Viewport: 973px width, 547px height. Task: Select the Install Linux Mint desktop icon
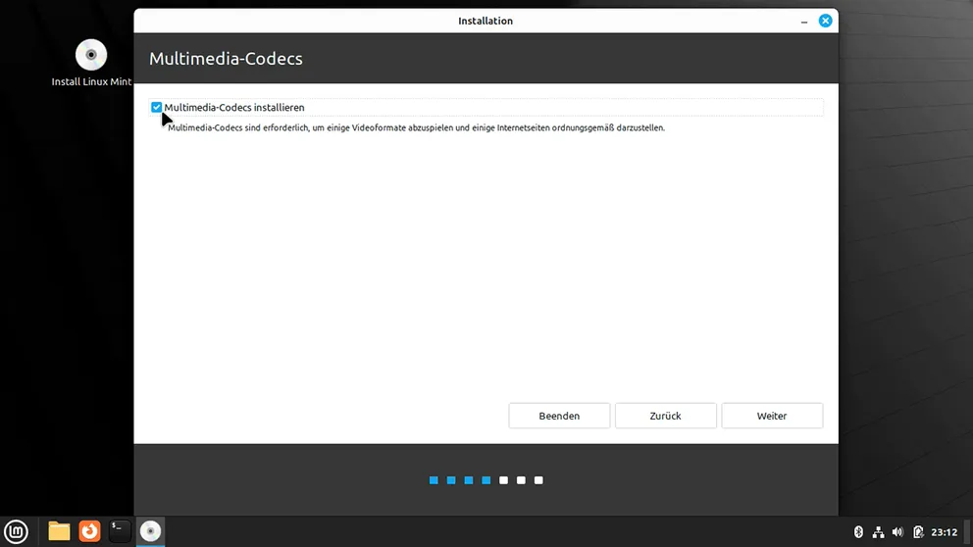click(x=91, y=63)
